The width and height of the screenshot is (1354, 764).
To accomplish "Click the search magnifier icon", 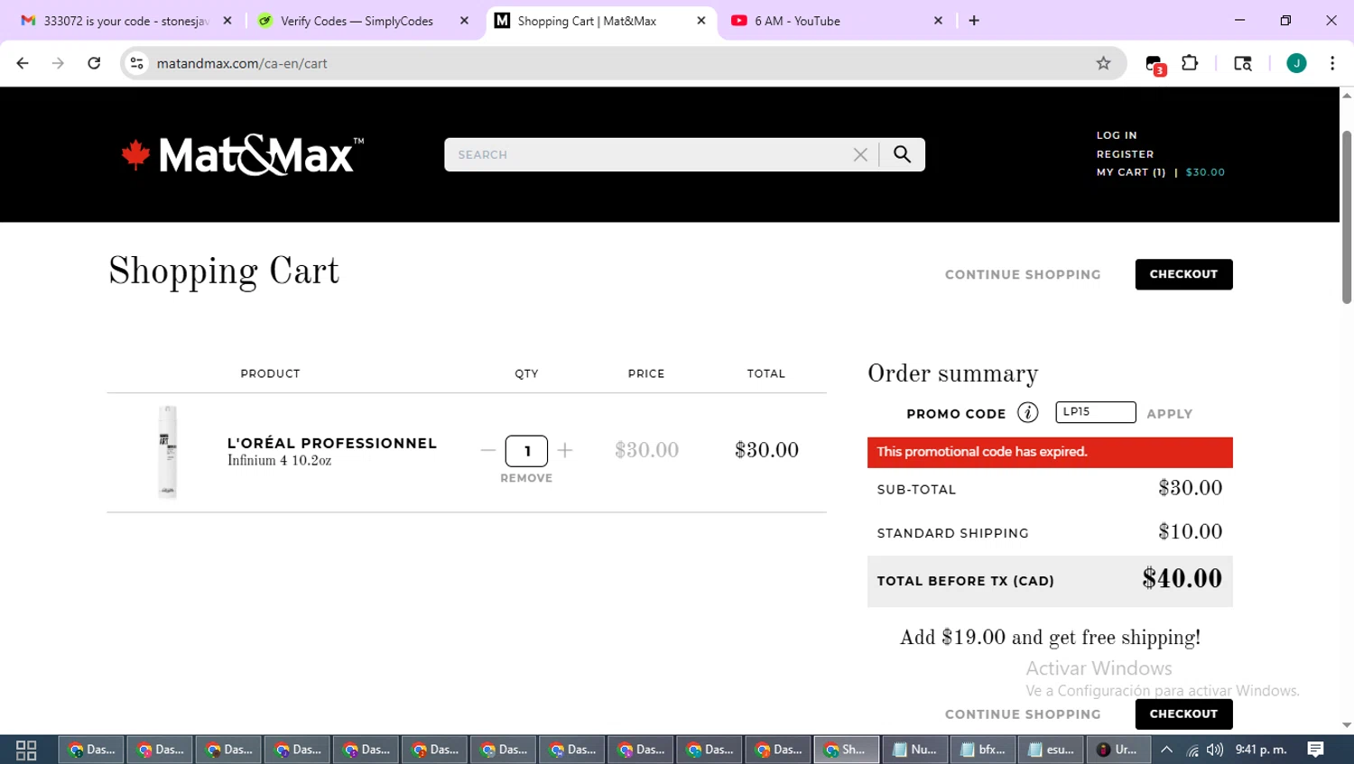I will tap(902, 154).
